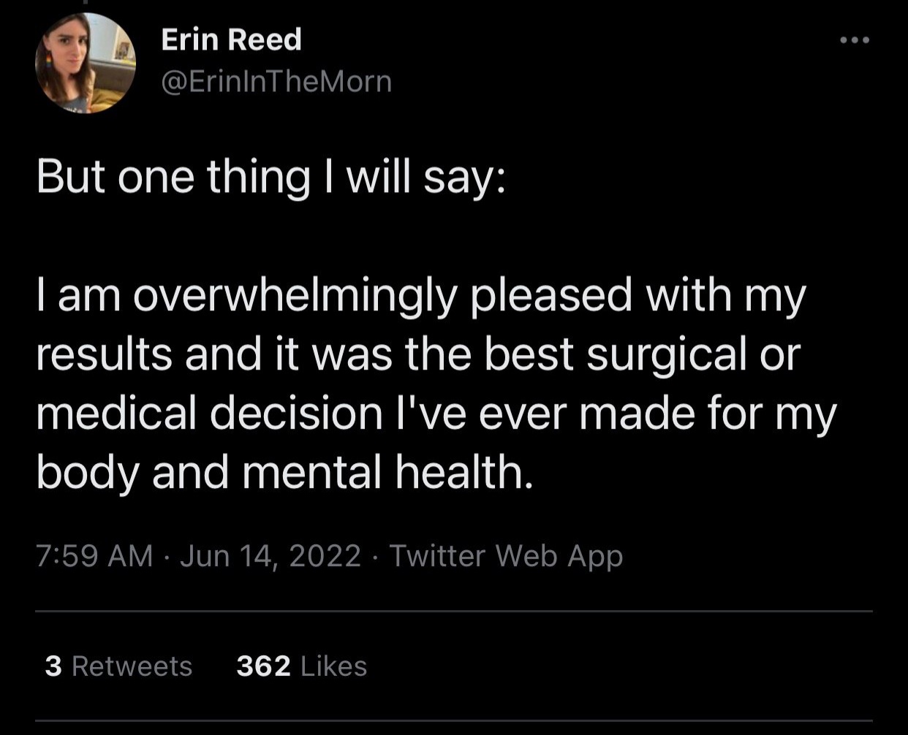Image resolution: width=908 pixels, height=735 pixels.
Task: Click the number 3 before Retweets
Action: tap(53, 666)
